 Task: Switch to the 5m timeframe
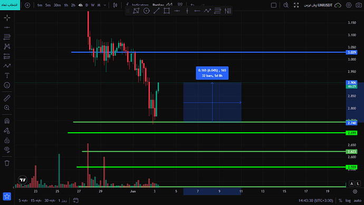coord(48,5)
